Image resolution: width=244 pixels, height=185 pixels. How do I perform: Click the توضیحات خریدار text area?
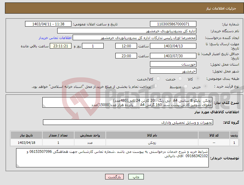point(112,158)
